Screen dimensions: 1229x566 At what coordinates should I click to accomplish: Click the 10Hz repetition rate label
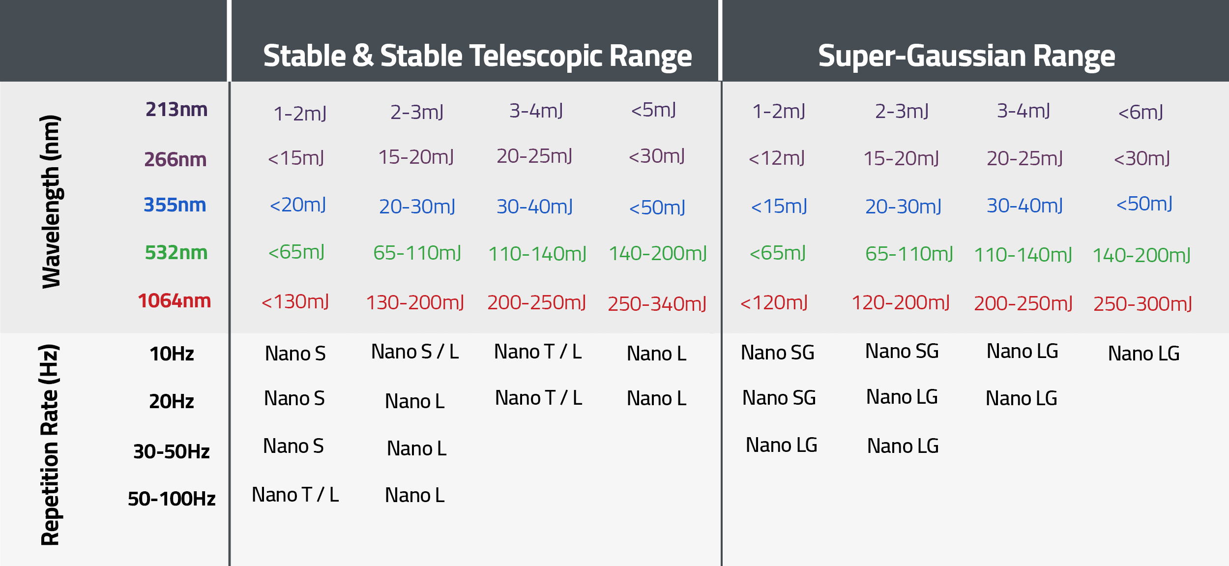point(172,354)
